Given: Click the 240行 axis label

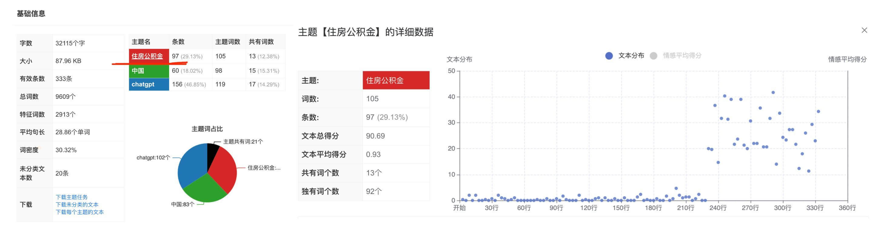Looking at the screenshot, I should point(718,208).
